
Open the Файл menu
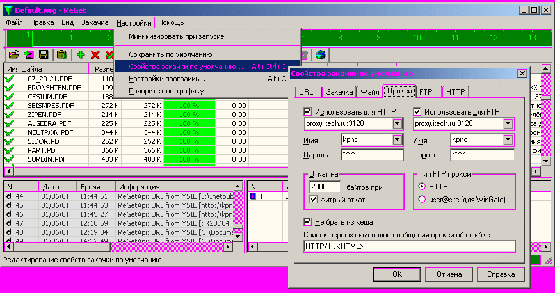(15, 22)
